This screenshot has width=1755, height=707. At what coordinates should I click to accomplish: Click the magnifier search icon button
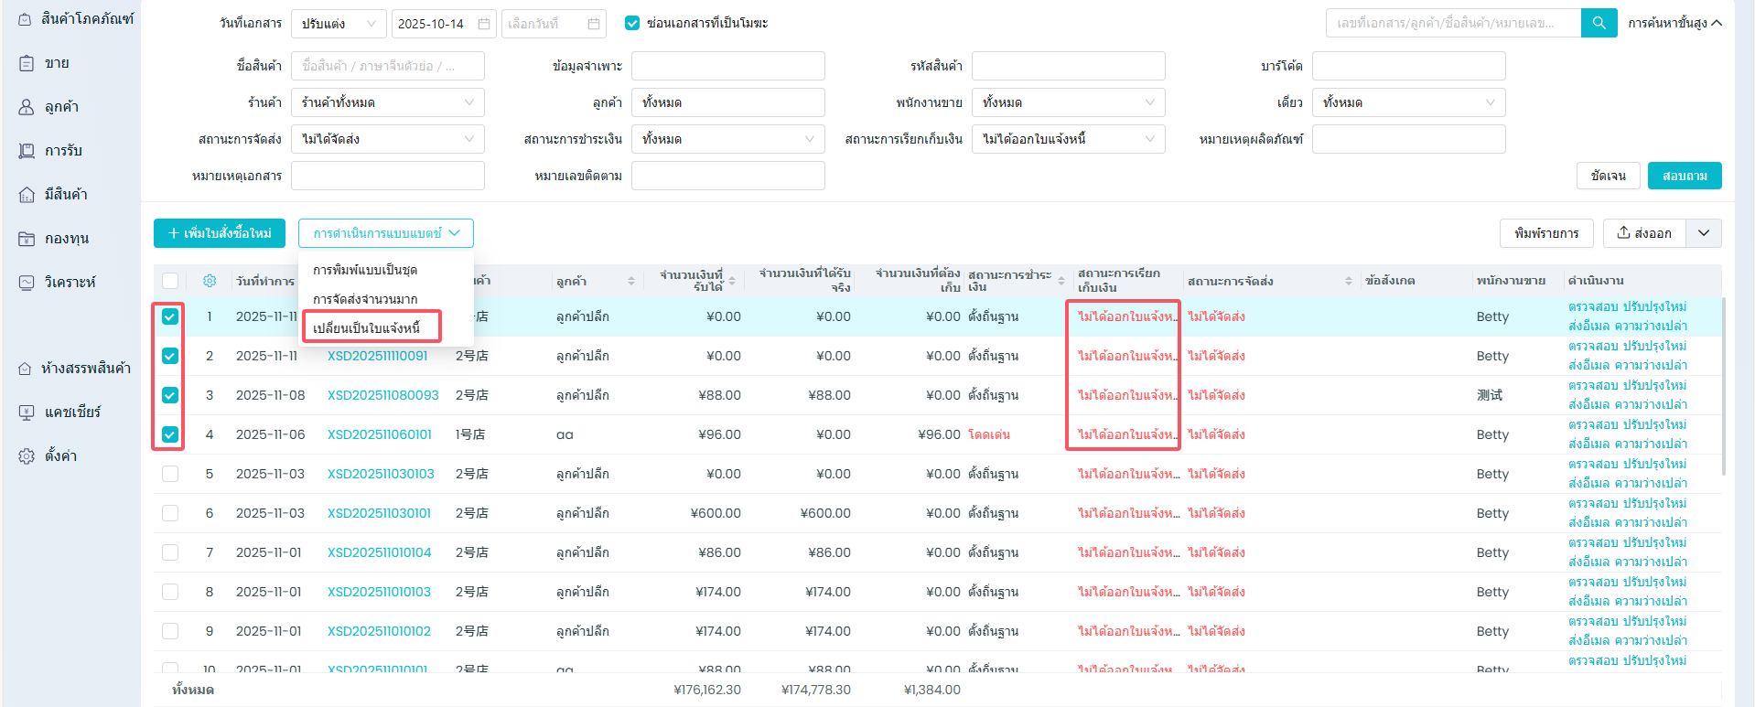tap(1599, 23)
